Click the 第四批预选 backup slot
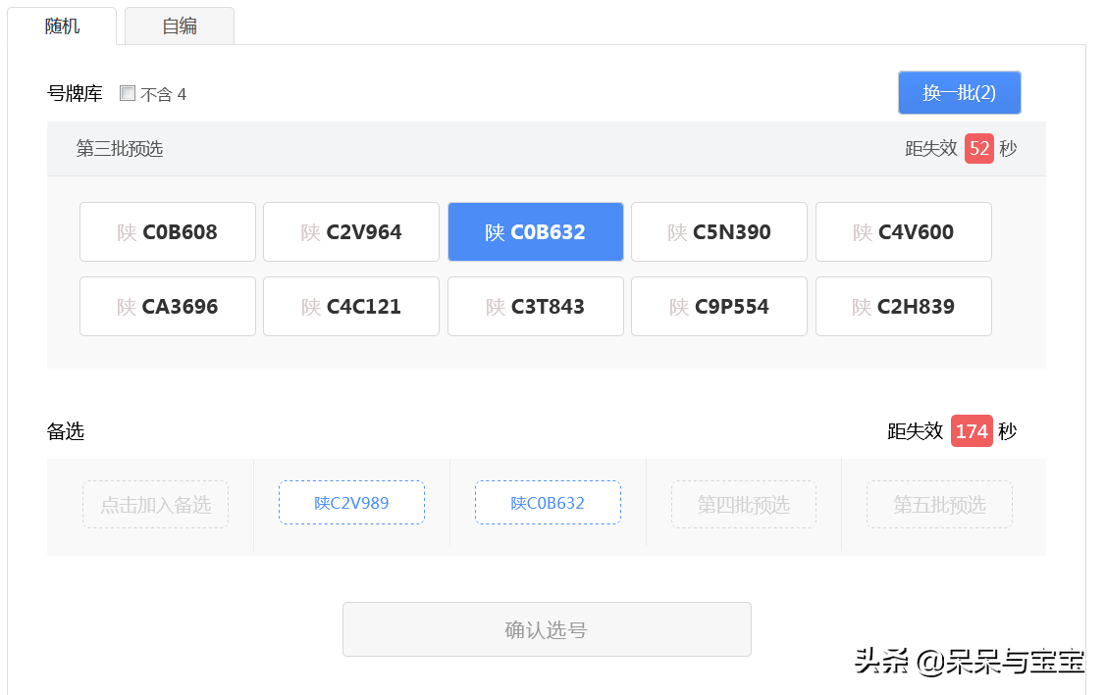This screenshot has width=1105, height=695. pyautogui.click(x=744, y=504)
